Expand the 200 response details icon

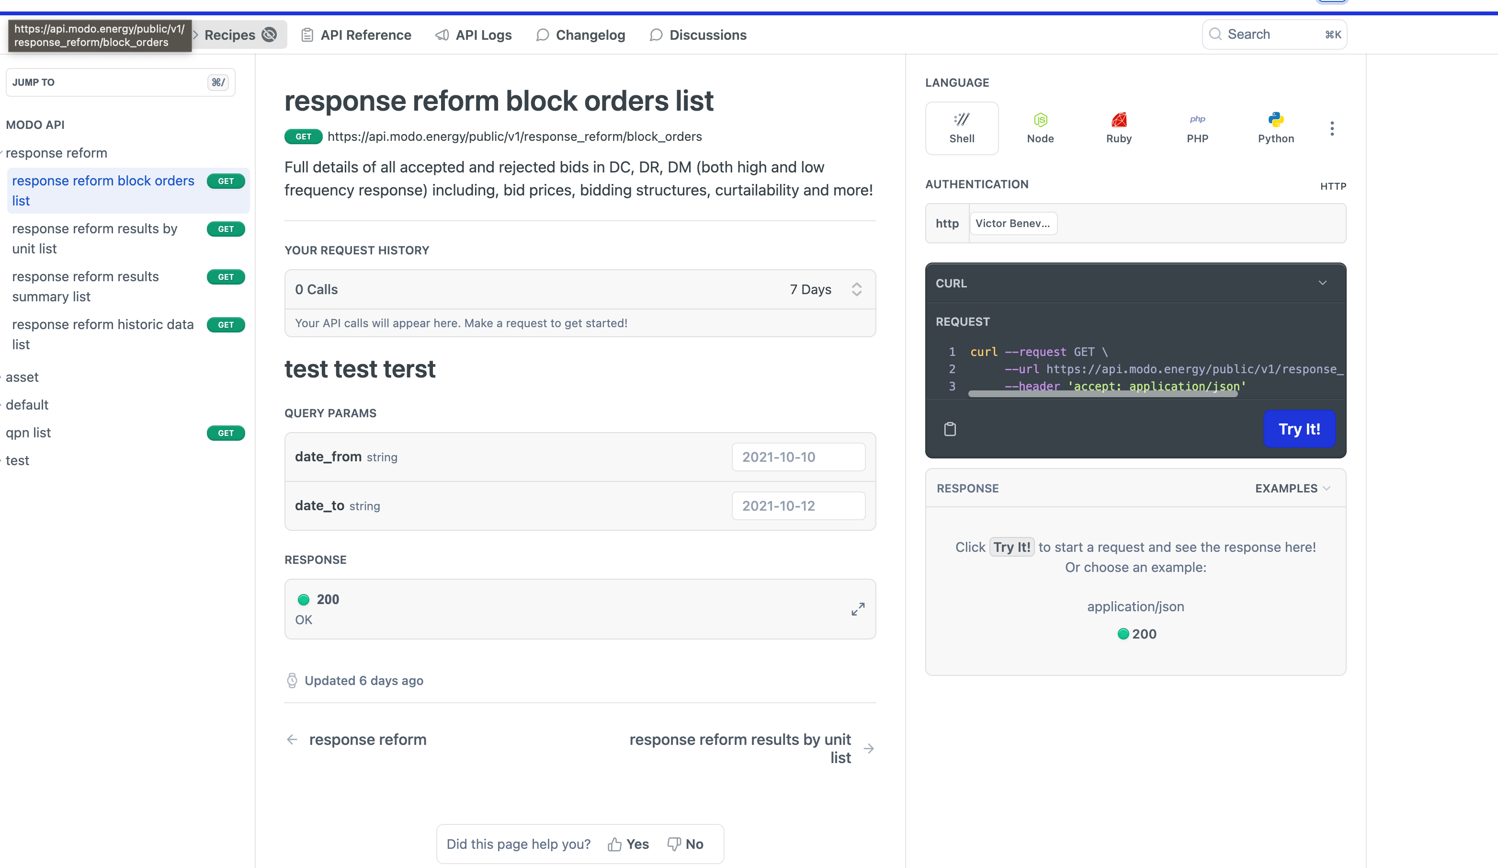pyautogui.click(x=857, y=609)
